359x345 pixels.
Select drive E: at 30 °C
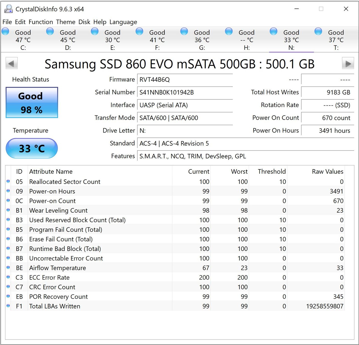coord(113,40)
